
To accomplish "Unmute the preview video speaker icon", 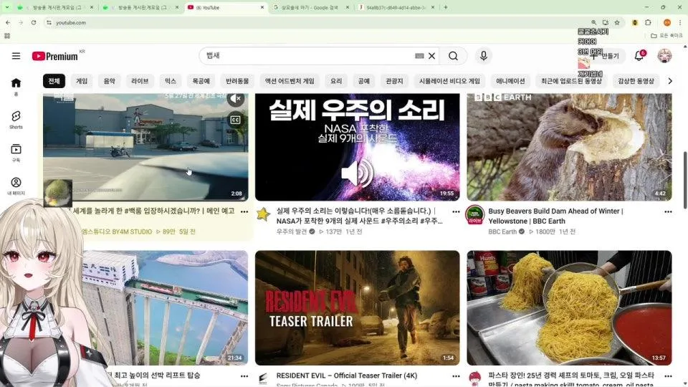I will (x=236, y=99).
